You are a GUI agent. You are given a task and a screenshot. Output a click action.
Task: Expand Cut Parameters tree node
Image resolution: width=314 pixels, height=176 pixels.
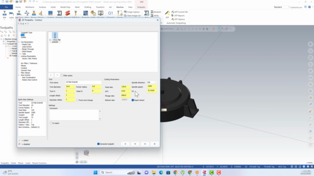coord(19,42)
